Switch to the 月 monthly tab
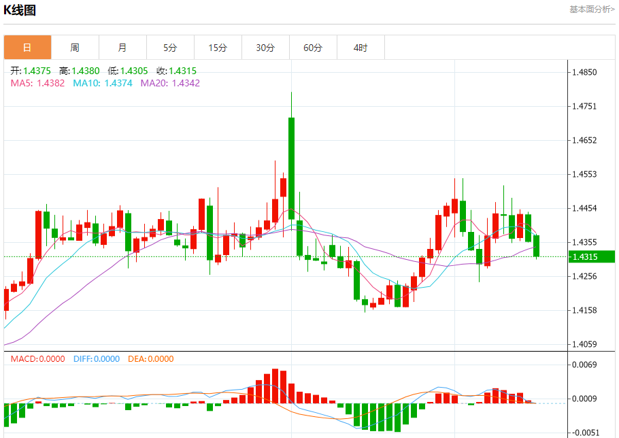This screenshot has width=619, height=438. point(122,48)
